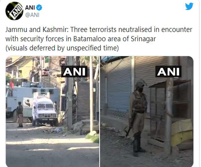Click the blue verified badge
This screenshot has height=167, width=201.
tap(39, 7)
